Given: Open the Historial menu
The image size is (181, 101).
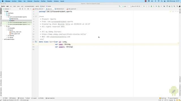Looking at the screenshot, I should [30, 1].
